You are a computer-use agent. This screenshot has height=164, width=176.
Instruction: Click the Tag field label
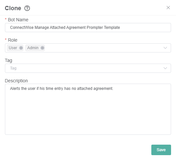pos(9,61)
